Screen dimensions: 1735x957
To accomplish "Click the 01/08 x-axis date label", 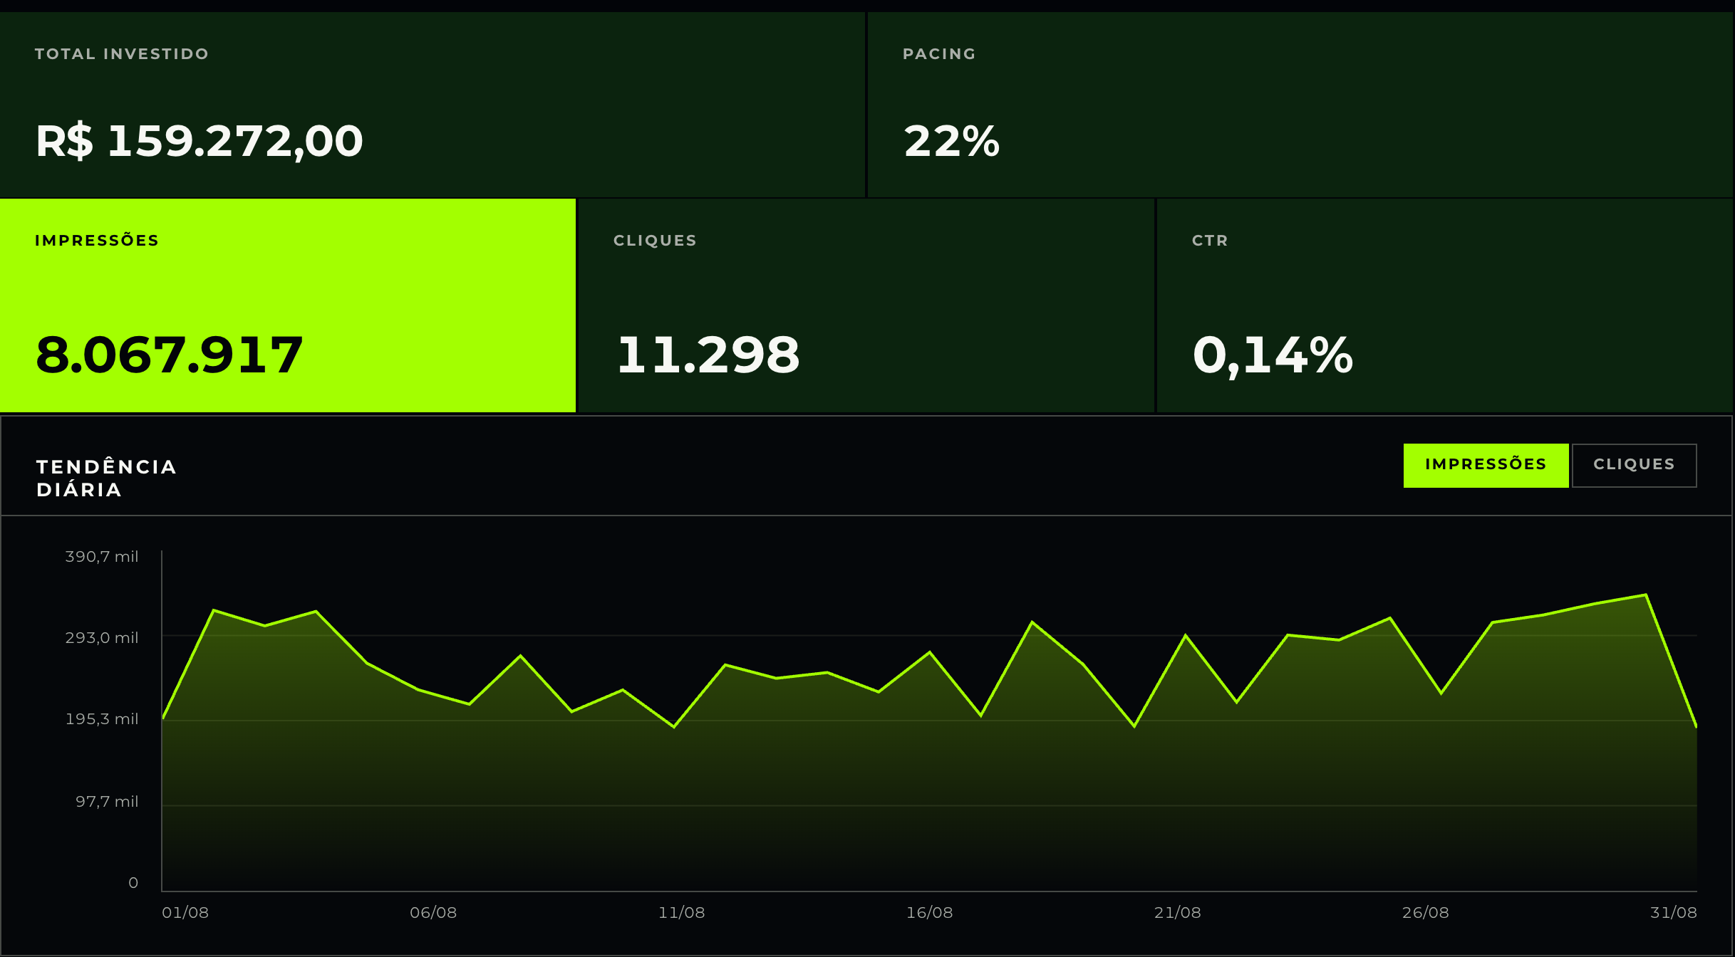I will pos(185,912).
